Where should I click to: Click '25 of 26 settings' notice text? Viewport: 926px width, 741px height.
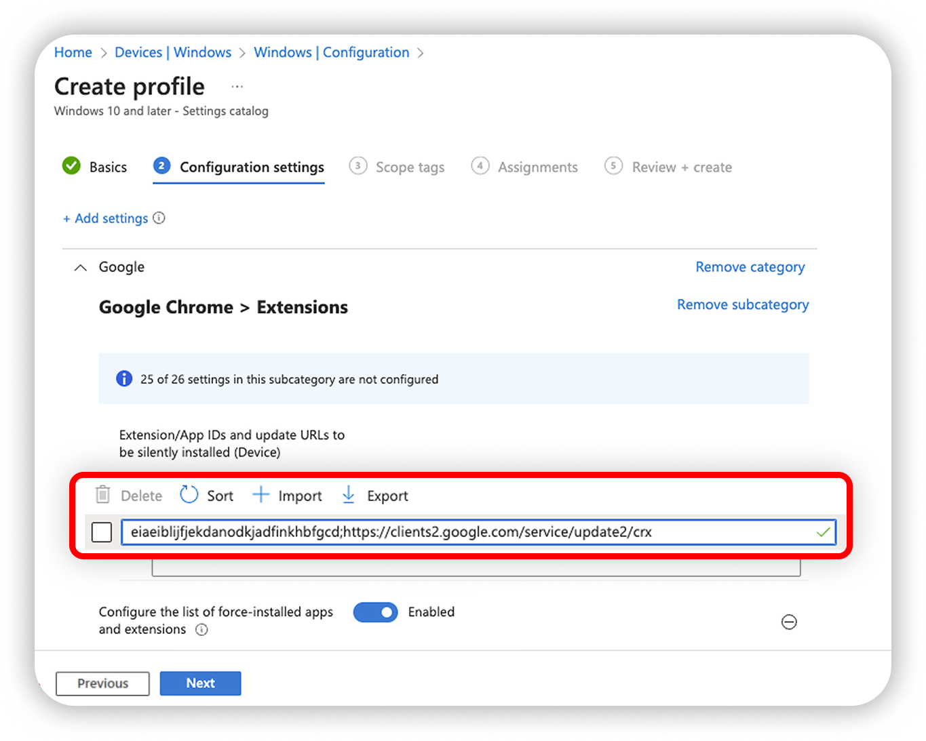coord(290,380)
